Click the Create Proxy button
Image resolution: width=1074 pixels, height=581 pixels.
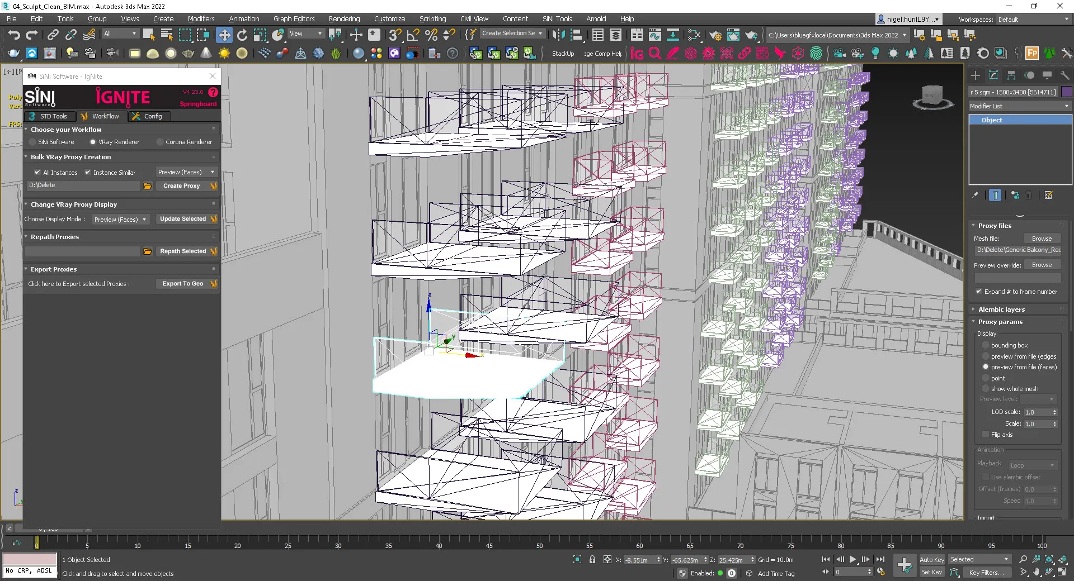pos(186,186)
